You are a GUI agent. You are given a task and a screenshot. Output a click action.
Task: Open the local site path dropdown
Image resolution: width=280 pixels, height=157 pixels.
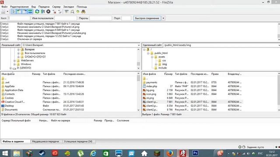pos(139,45)
